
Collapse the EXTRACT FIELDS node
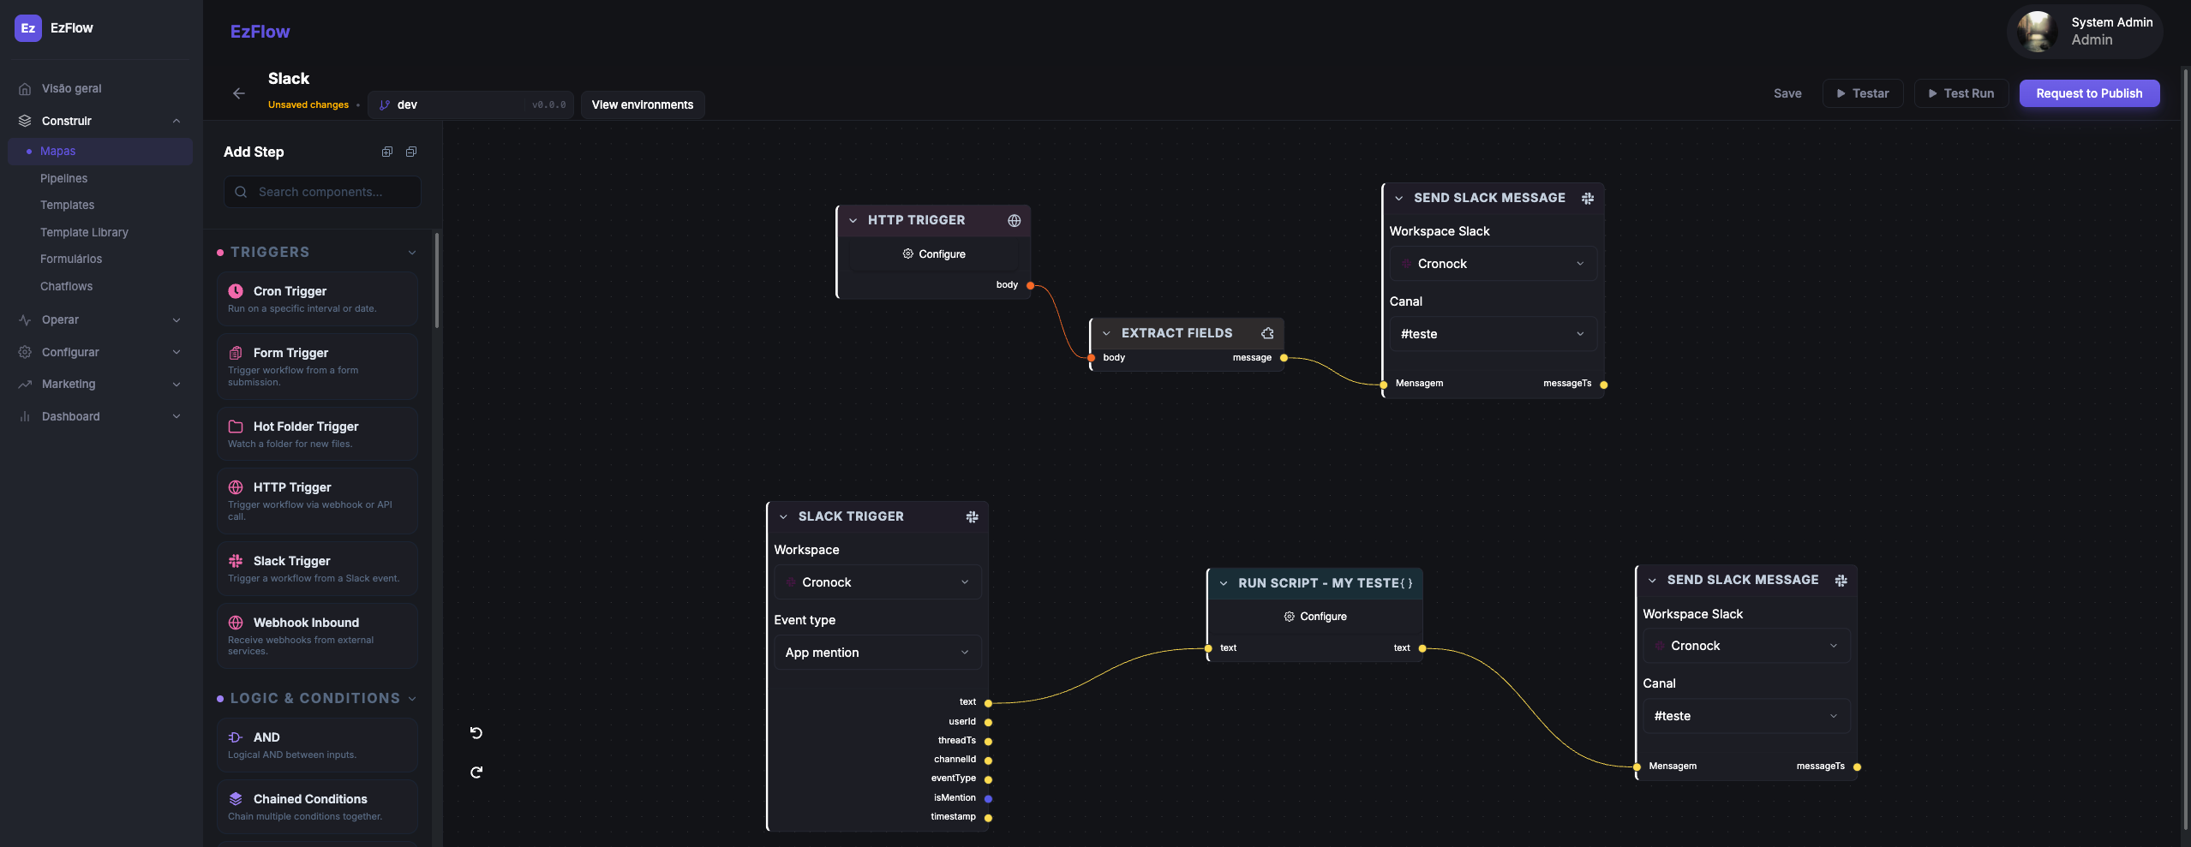[1106, 334]
